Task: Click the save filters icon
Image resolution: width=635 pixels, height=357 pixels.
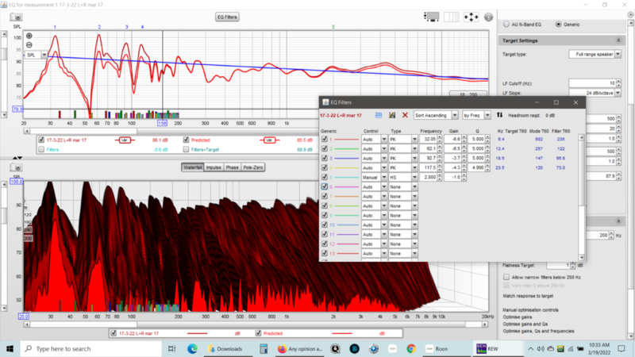Action: pyautogui.click(x=392, y=115)
